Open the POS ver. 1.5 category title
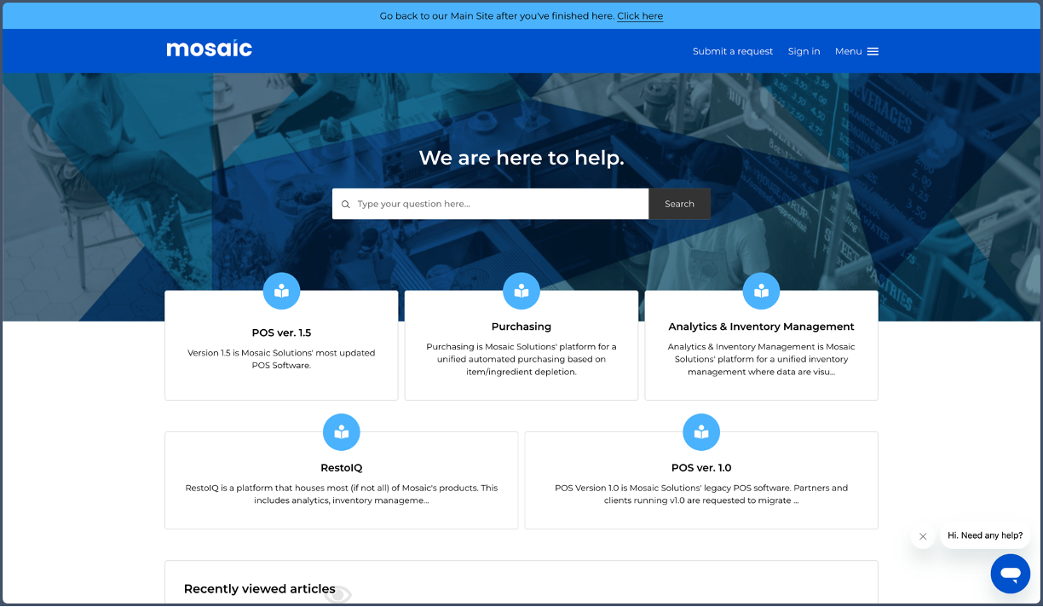This screenshot has height=607, width=1043. point(281,333)
